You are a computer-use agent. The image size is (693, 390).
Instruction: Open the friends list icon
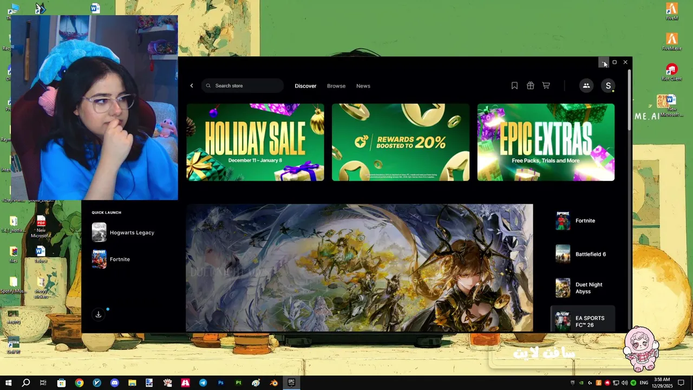coord(586,86)
